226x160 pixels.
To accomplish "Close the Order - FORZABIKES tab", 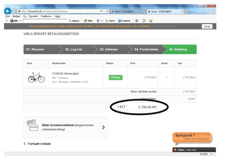I will (x=182, y=11).
